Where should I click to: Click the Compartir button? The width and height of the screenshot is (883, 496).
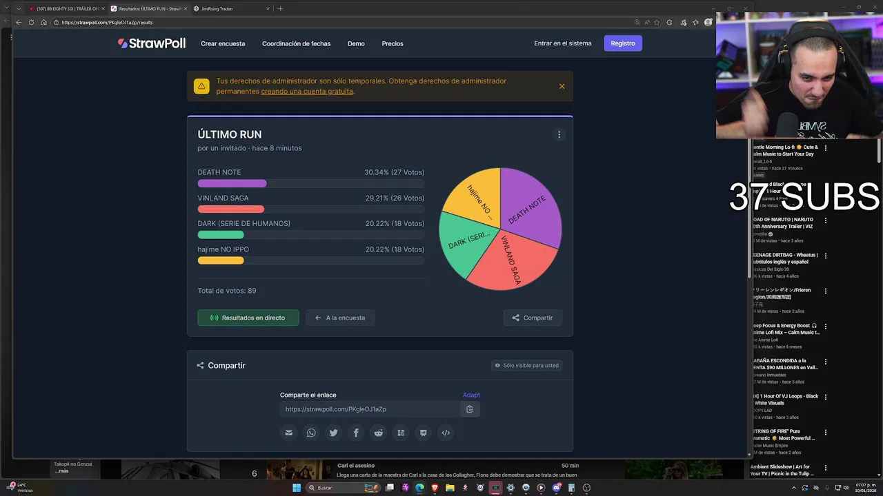pos(533,318)
